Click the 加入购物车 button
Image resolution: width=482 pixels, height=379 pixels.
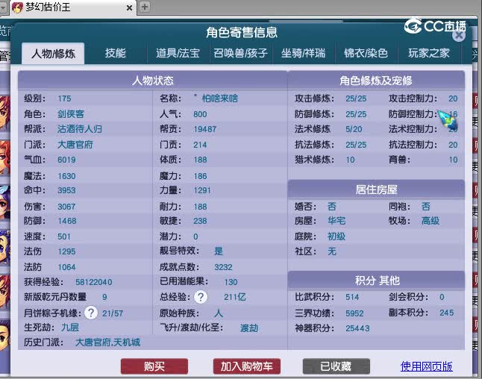(x=246, y=366)
